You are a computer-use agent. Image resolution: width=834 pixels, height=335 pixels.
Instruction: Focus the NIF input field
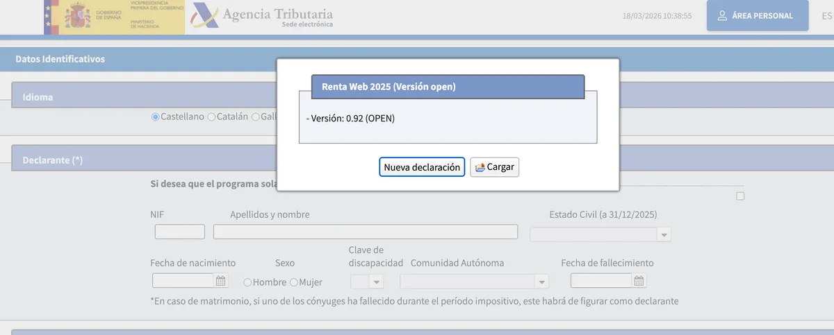tap(179, 232)
